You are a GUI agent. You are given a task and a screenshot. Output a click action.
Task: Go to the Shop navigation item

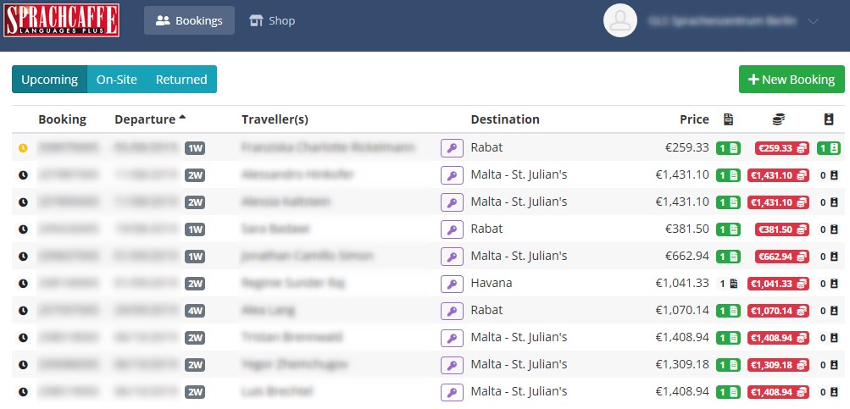(x=272, y=20)
